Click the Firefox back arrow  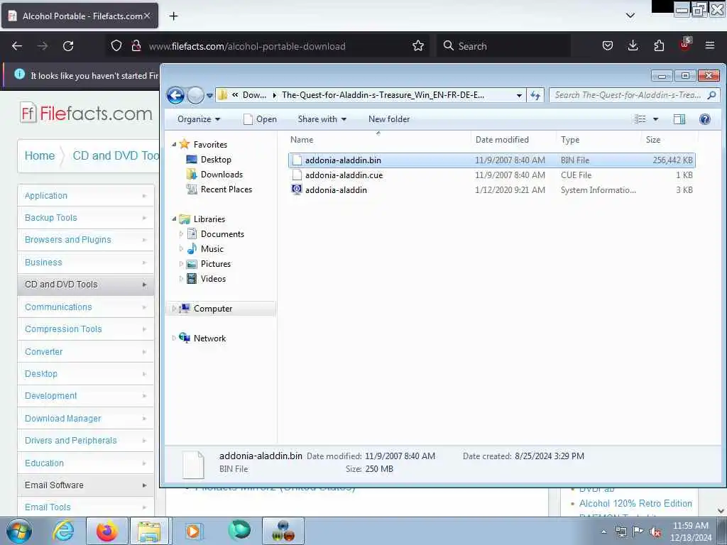(x=17, y=46)
